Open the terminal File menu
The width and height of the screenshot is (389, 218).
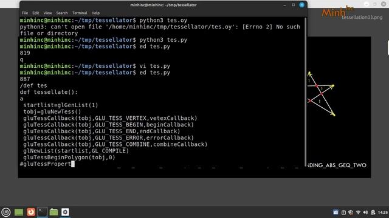tap(25, 13)
